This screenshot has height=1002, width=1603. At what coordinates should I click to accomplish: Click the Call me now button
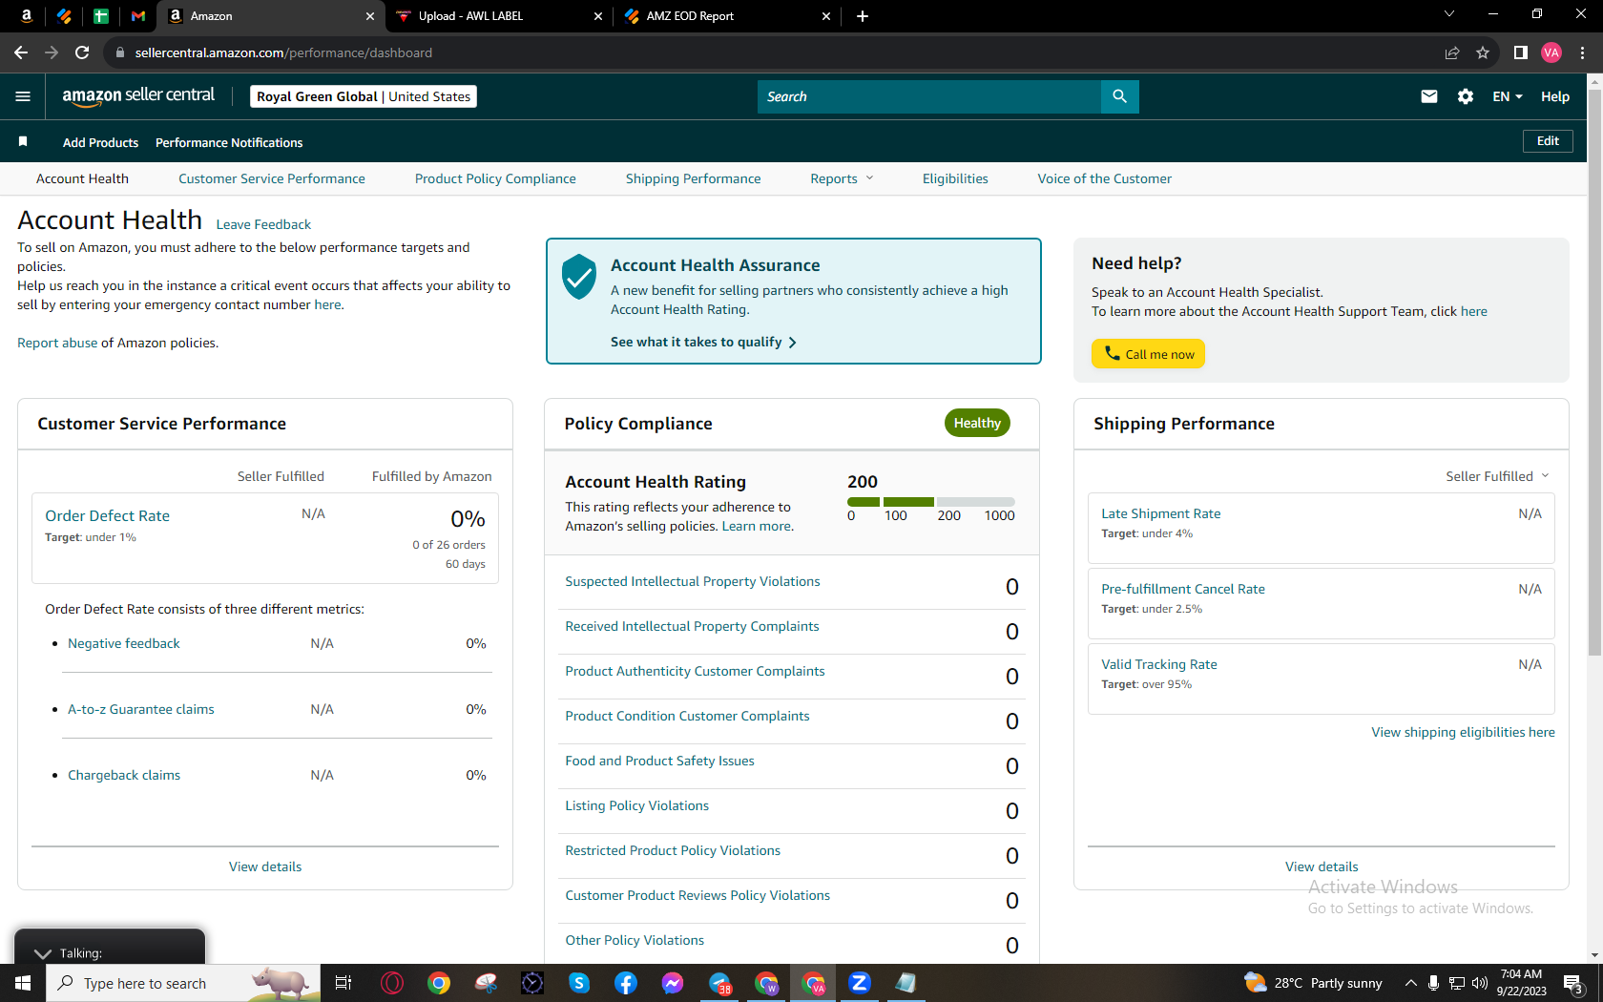1148,354
